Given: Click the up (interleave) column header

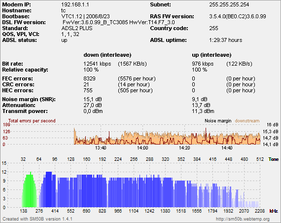Looking at the screenshot, I should coord(211,55).
